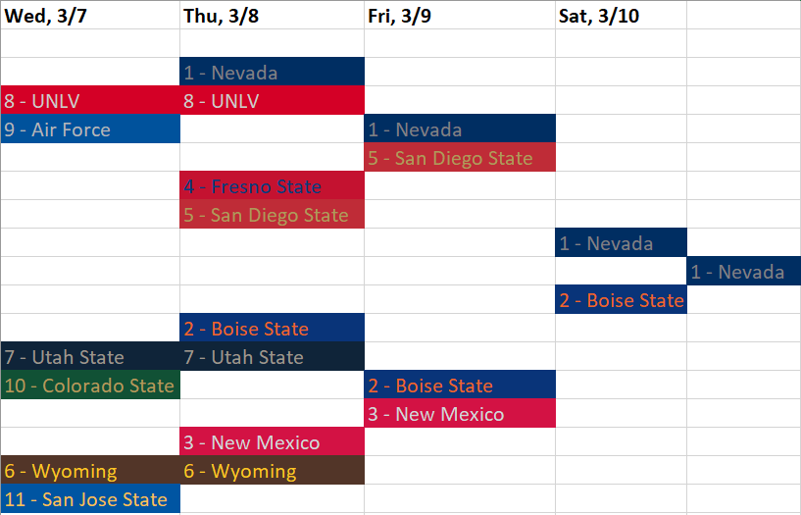Click the 11 - San Jose State cell
The width and height of the screenshot is (801, 515).
pyautogui.click(x=90, y=499)
